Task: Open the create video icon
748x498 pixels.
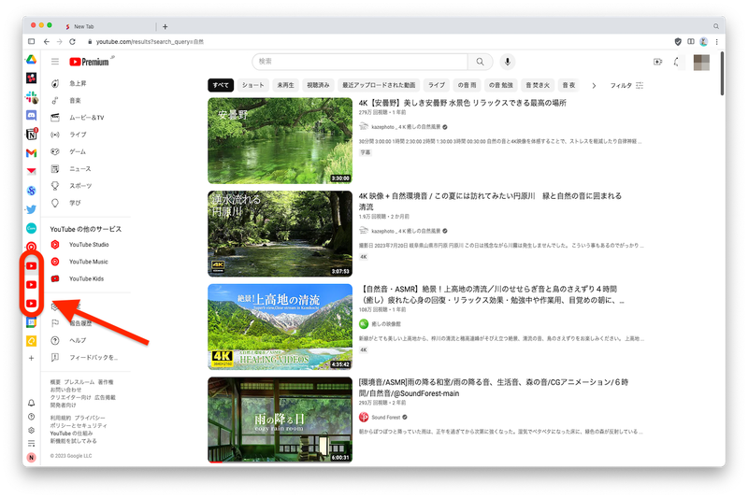Action: 658,62
